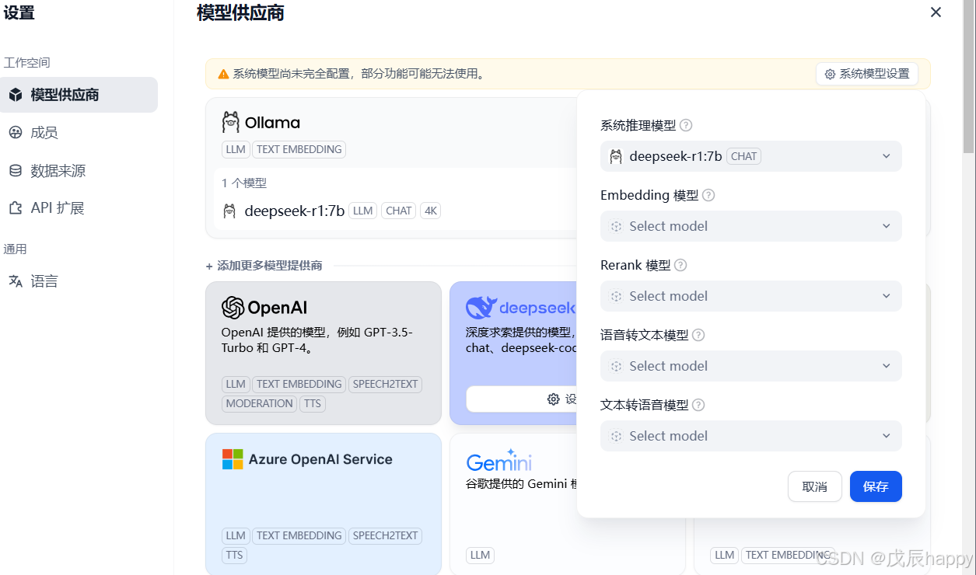Click the deepseek whale logo
976x575 pixels.
[x=481, y=308]
